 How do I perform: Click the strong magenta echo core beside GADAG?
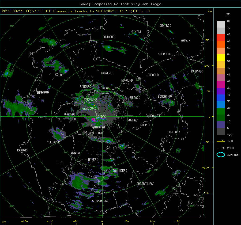pyautogui.click(x=93, y=120)
